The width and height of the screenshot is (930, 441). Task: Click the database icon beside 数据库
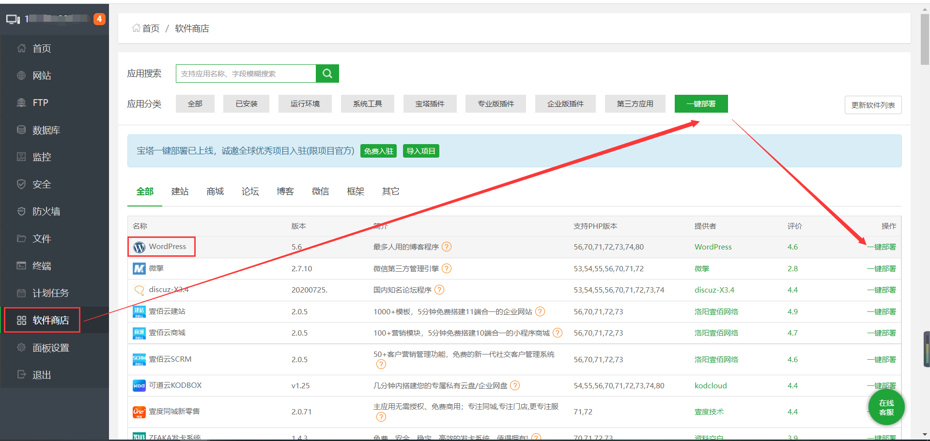click(x=21, y=130)
